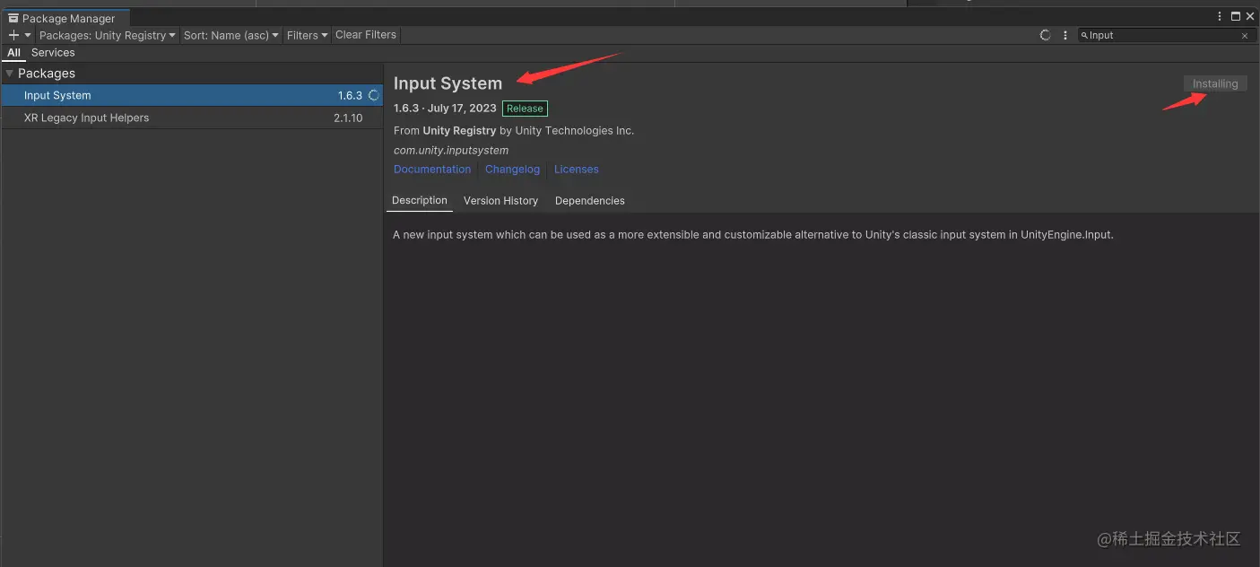Click the Clear Filters button

366,35
